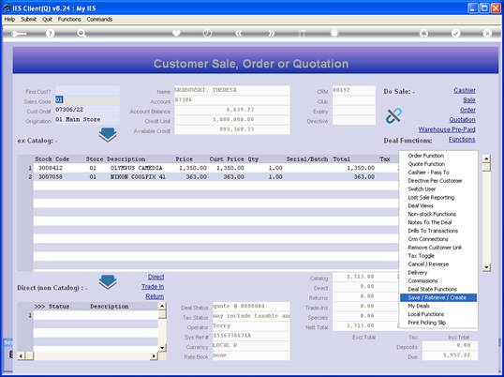Viewport: 504px width, 377px height.
Task: Click the broken chain link icon
Action: [393, 115]
